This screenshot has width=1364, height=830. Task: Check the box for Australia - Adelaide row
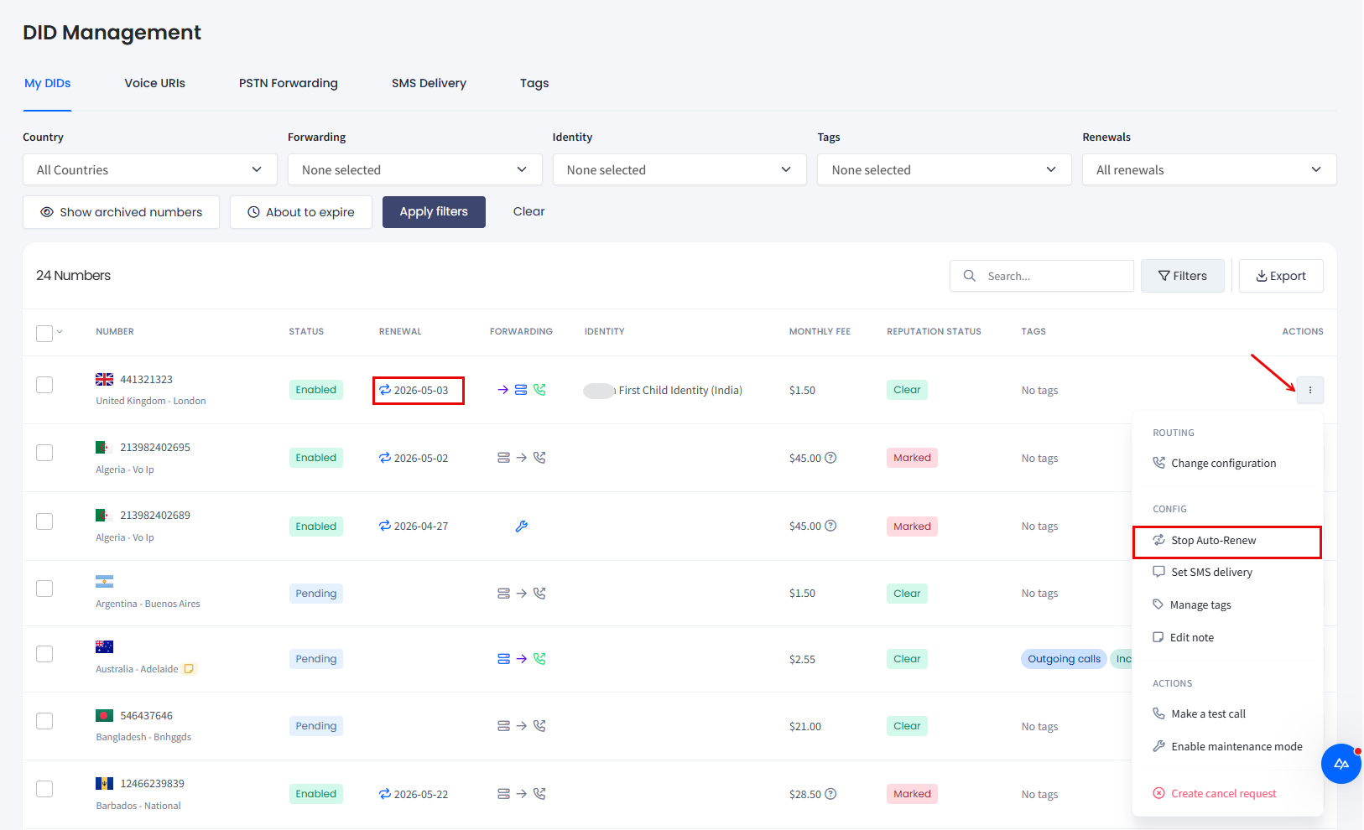44,654
